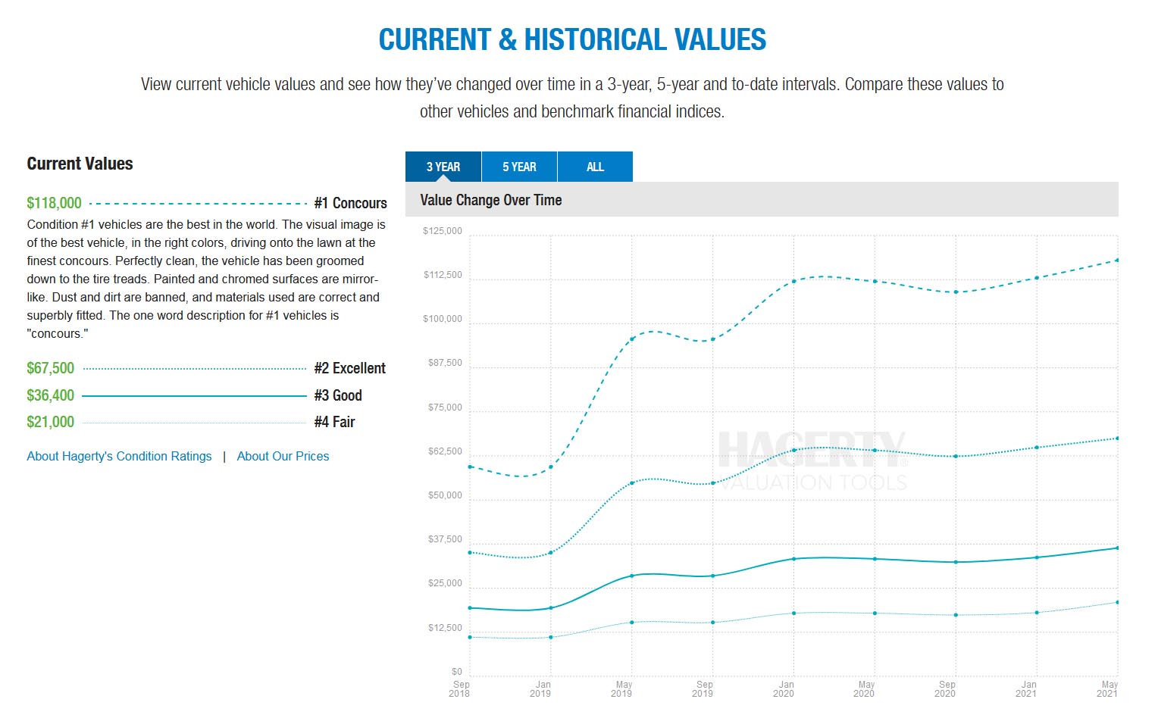Click the Value Change Over Time header
This screenshot has width=1155, height=718.
tap(491, 200)
